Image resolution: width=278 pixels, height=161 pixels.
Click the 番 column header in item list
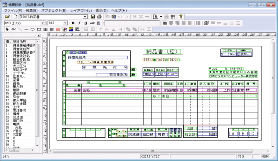8,41
